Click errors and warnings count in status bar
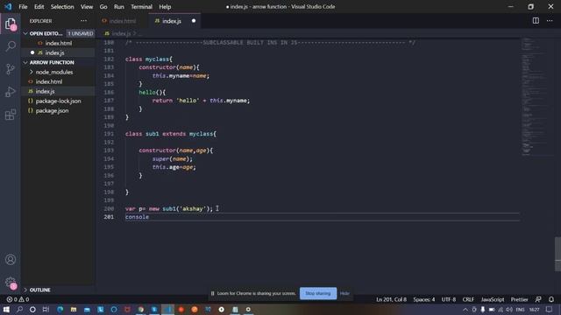The width and height of the screenshot is (561, 315). coord(18,299)
